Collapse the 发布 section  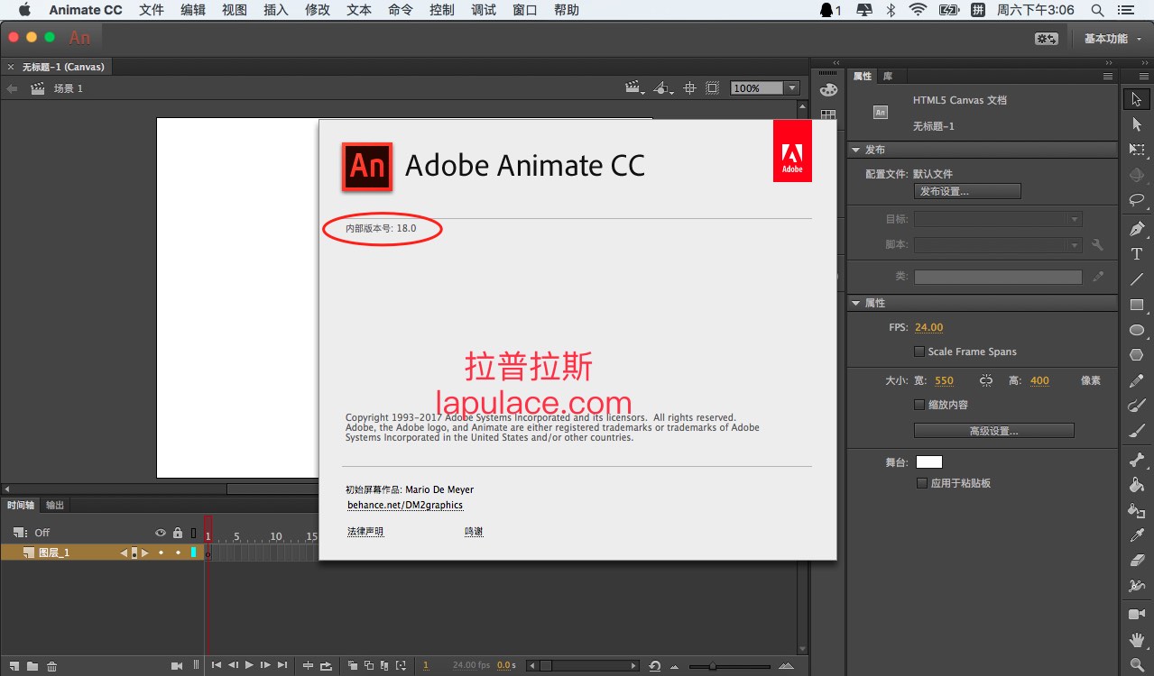pos(855,150)
